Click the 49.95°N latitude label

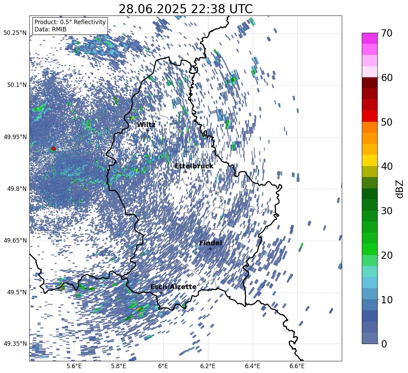pyautogui.click(x=15, y=137)
